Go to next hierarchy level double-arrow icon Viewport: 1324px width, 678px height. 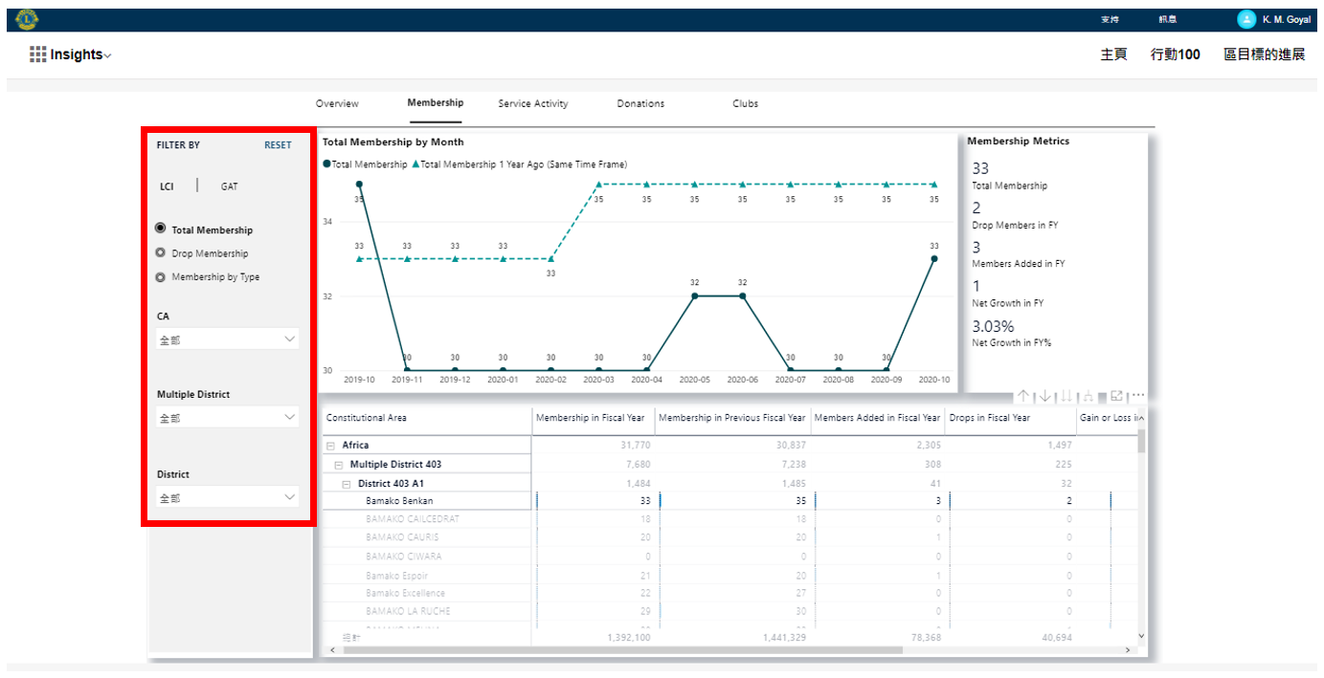(1066, 396)
